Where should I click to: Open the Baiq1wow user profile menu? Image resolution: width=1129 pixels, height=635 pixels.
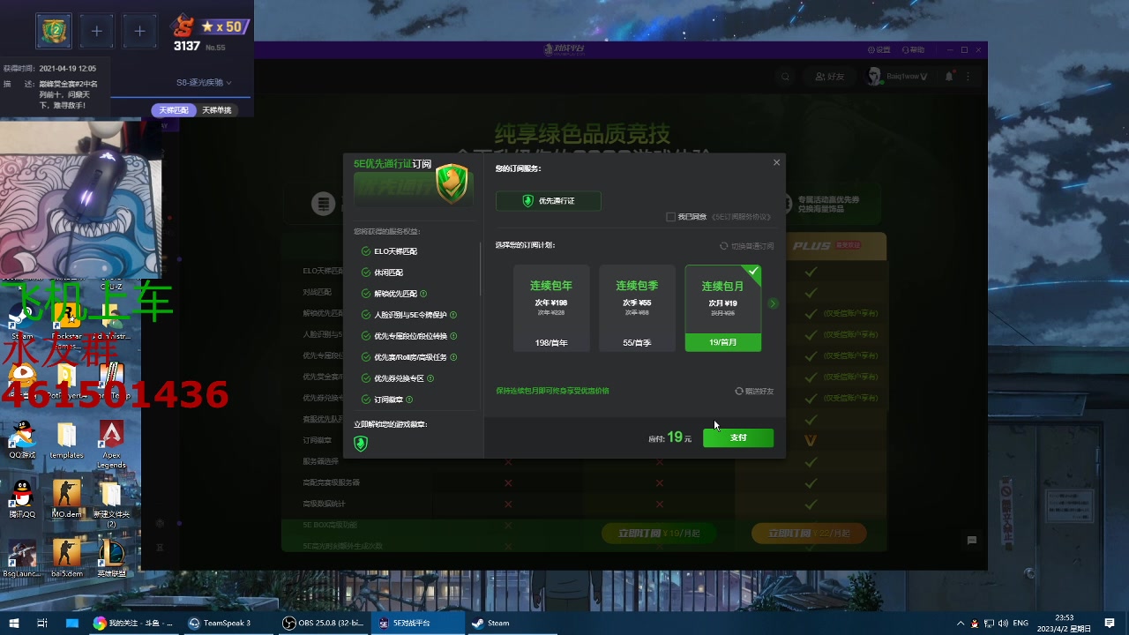pos(897,77)
